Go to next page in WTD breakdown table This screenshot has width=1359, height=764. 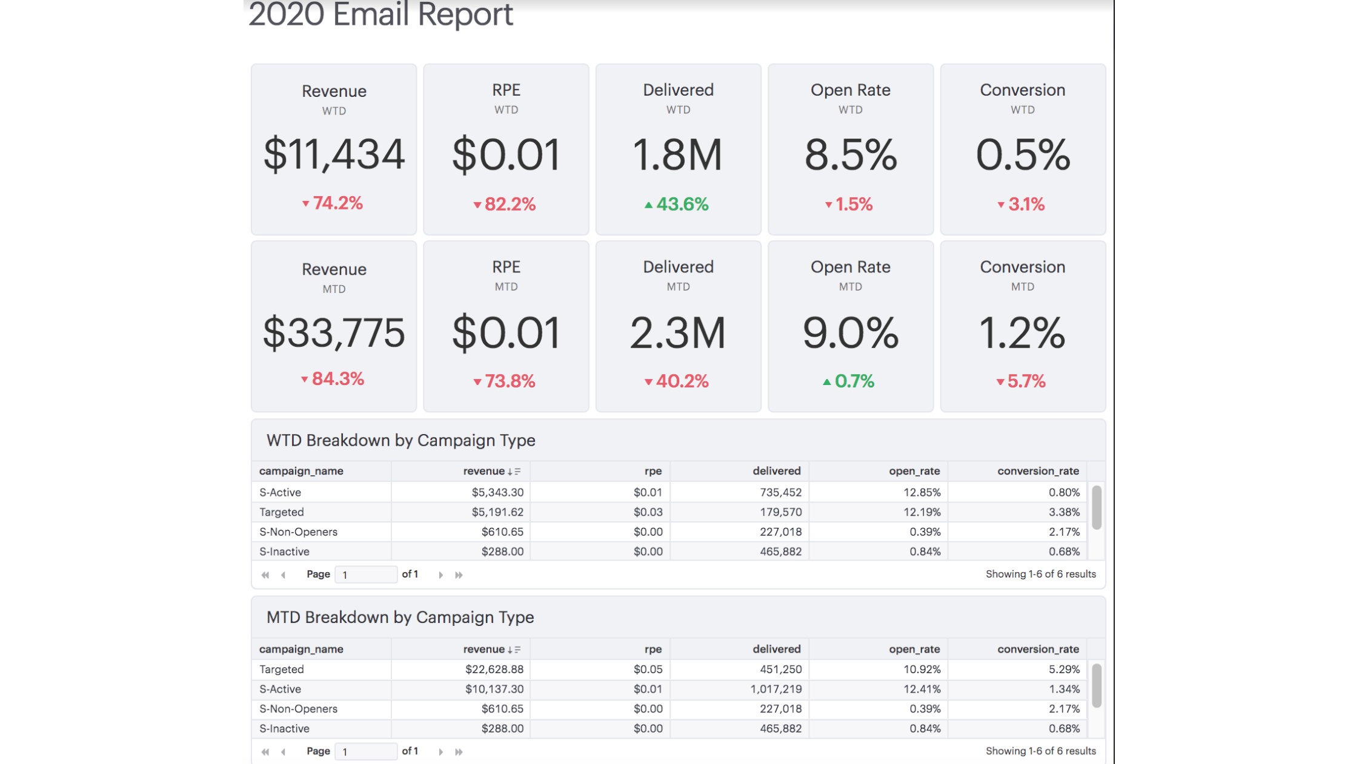tap(440, 574)
